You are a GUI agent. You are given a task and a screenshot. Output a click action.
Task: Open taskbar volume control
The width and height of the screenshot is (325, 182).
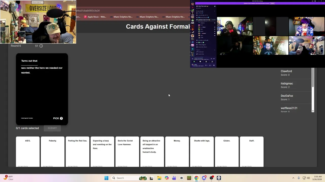(308, 178)
